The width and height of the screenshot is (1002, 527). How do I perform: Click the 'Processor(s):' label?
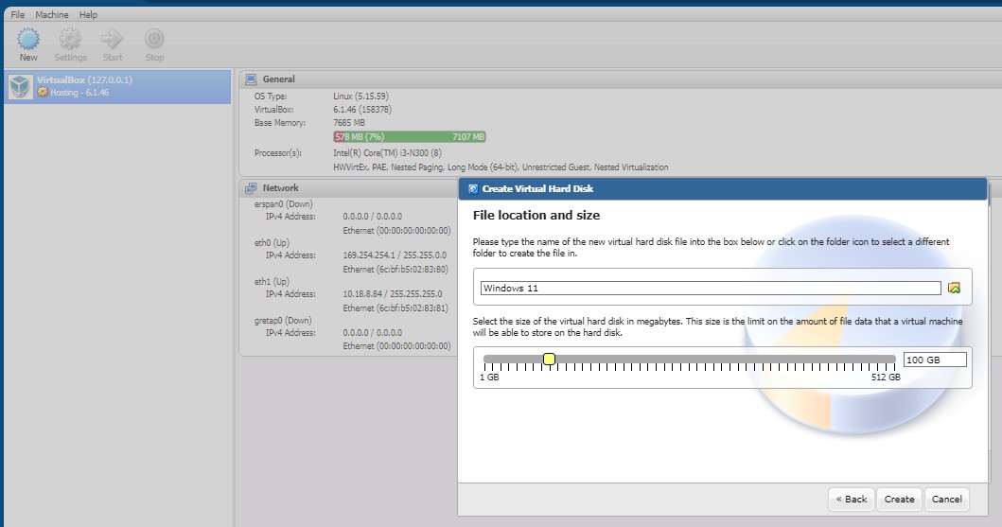pos(278,152)
